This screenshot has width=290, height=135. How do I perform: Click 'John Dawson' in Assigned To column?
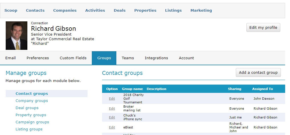[x=264, y=99]
